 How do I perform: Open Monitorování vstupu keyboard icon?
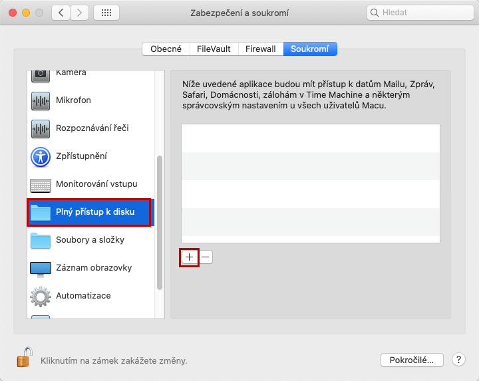pos(41,184)
